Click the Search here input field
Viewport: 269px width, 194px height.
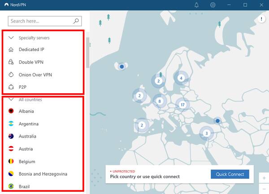coord(45,21)
